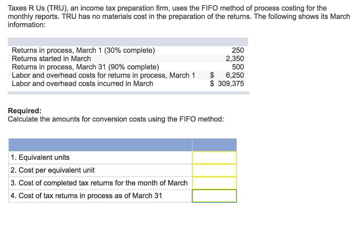
Task: Click the 500 ending returns value
Action: [x=238, y=67]
